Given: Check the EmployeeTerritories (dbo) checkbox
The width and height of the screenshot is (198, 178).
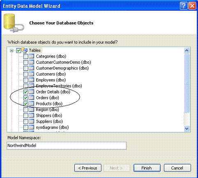Looking at the screenshot, I should coord(26,86).
